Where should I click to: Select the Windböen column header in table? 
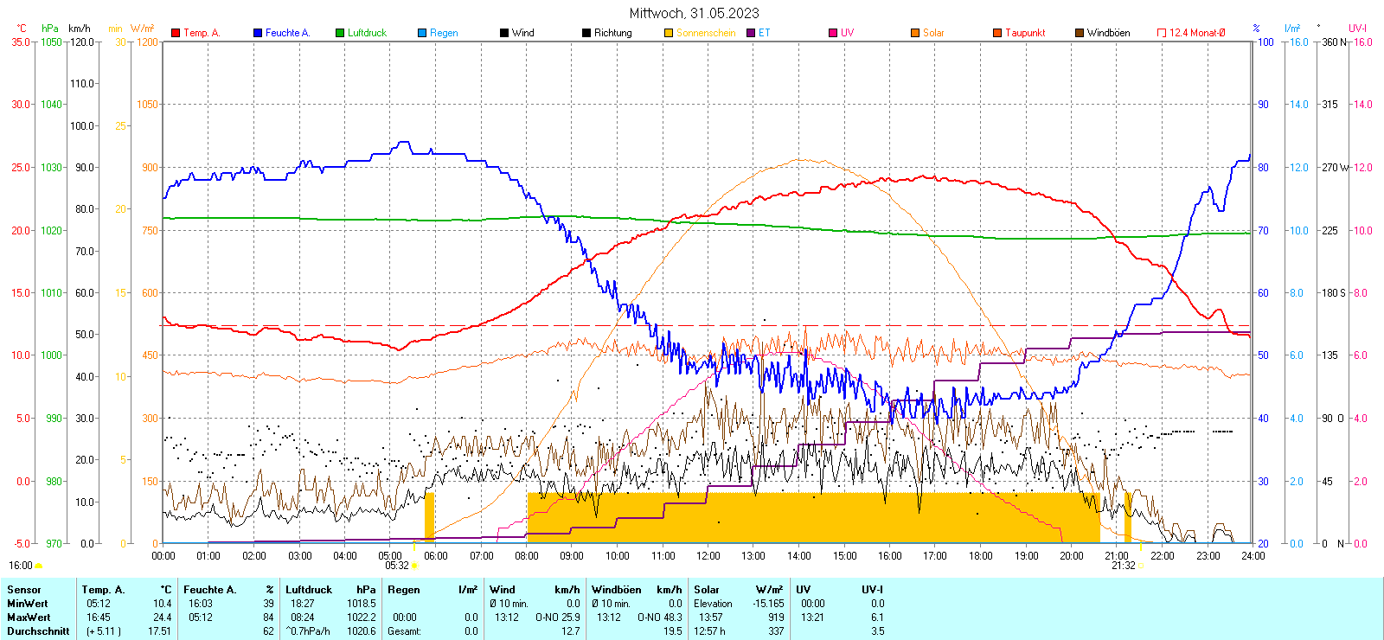click(x=616, y=590)
